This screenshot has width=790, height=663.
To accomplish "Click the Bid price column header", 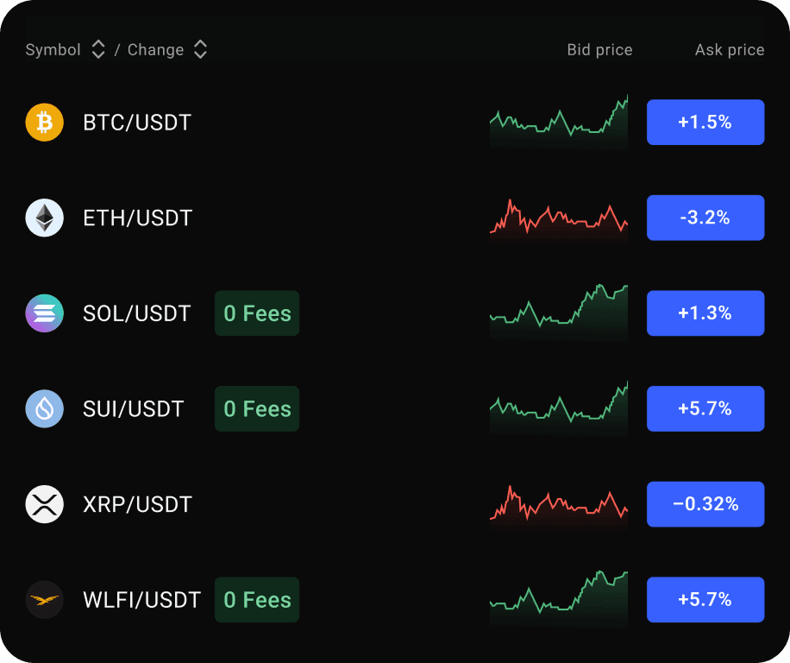I will click(599, 50).
